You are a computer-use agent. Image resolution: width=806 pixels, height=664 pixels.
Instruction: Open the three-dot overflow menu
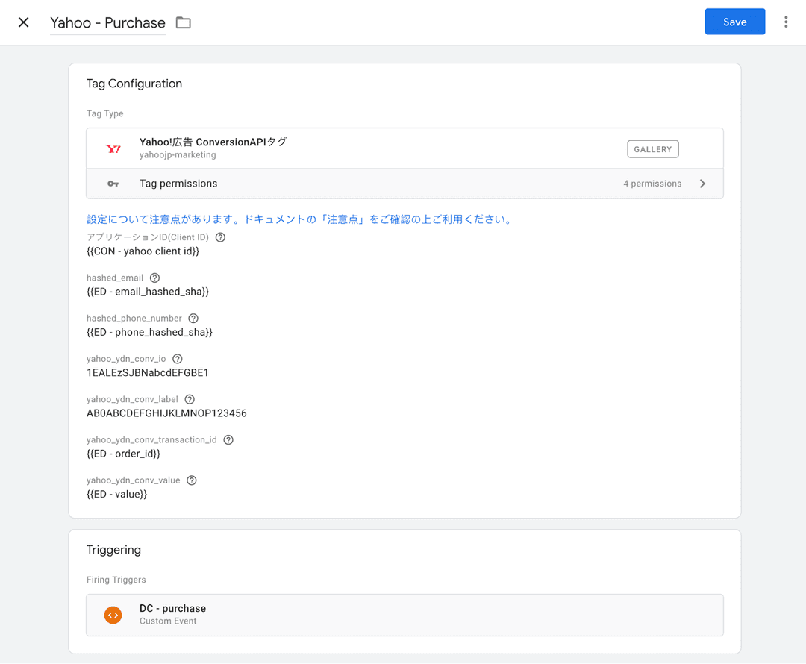coord(786,22)
